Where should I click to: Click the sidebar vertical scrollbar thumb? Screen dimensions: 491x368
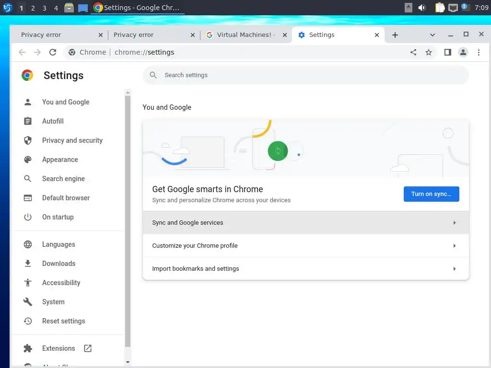click(x=128, y=221)
